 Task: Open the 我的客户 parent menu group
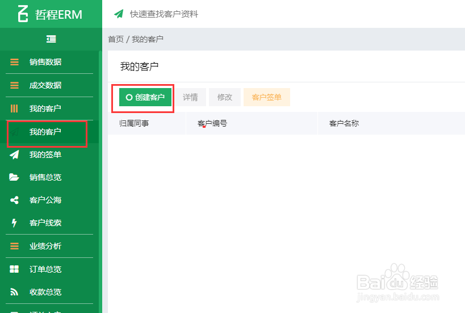point(49,108)
